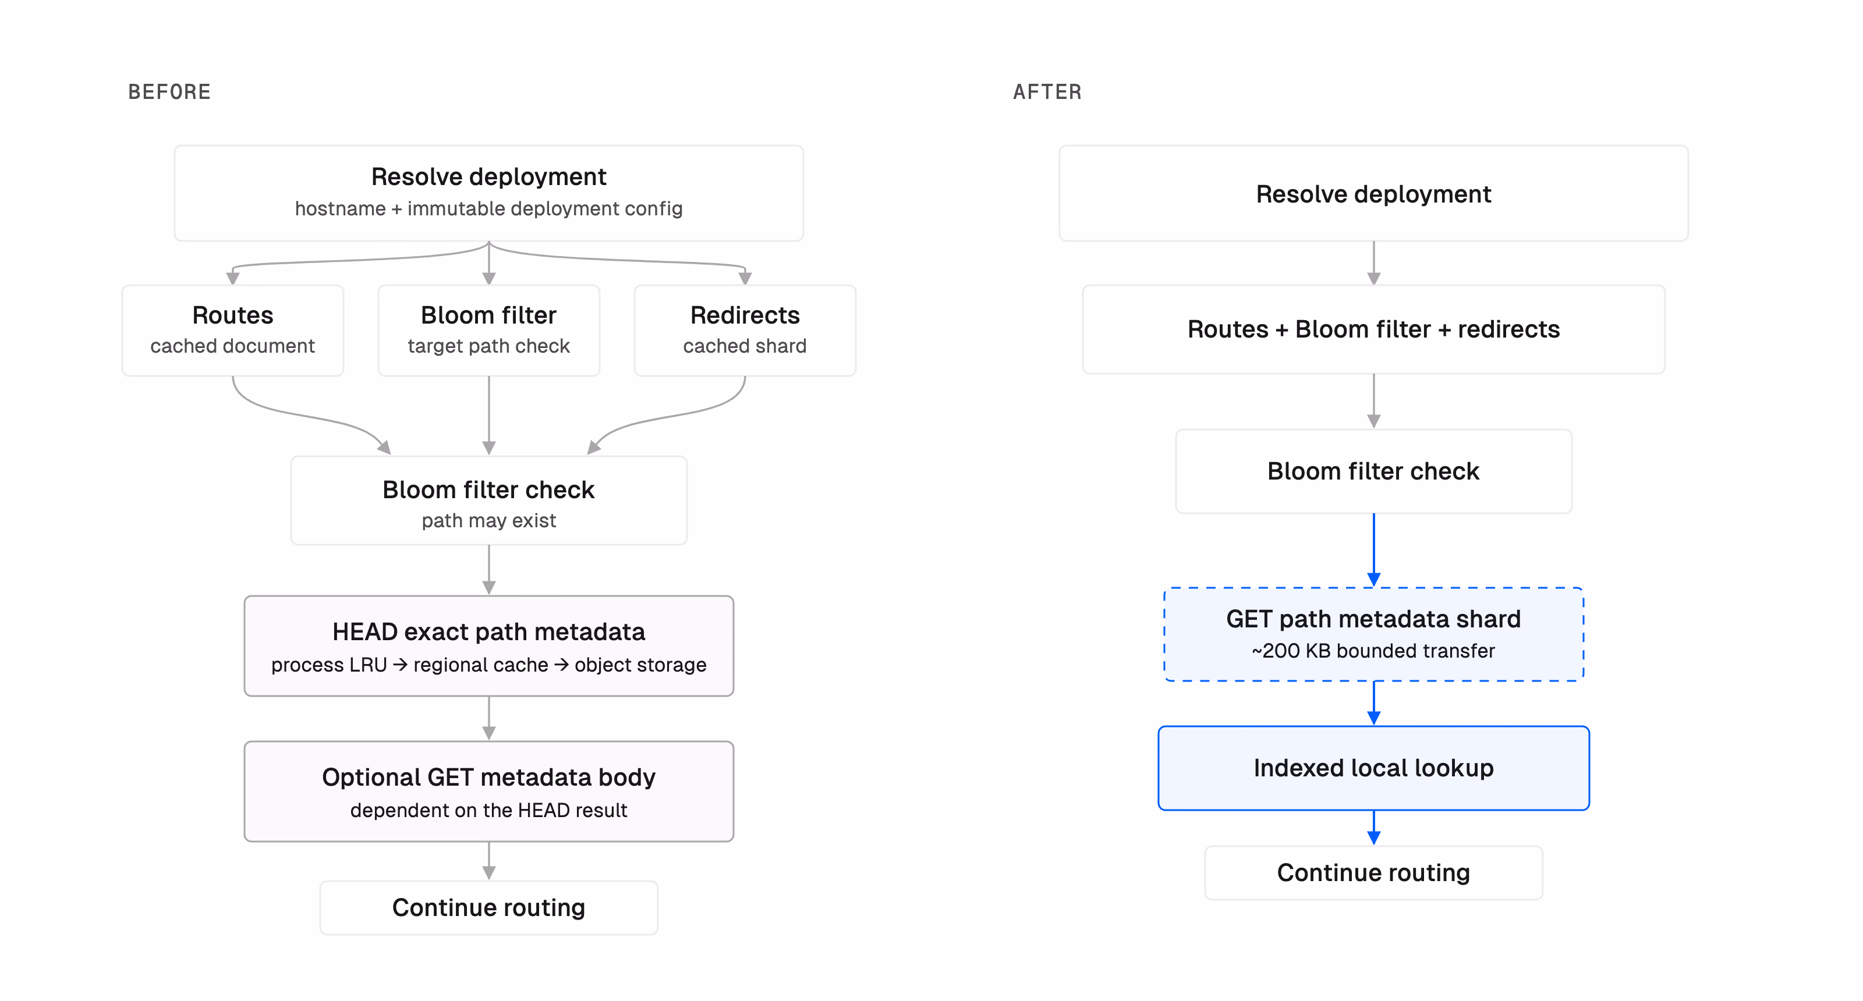The width and height of the screenshot is (1863, 1001).
Task: Select the Routes cached document box
Action: (x=233, y=331)
